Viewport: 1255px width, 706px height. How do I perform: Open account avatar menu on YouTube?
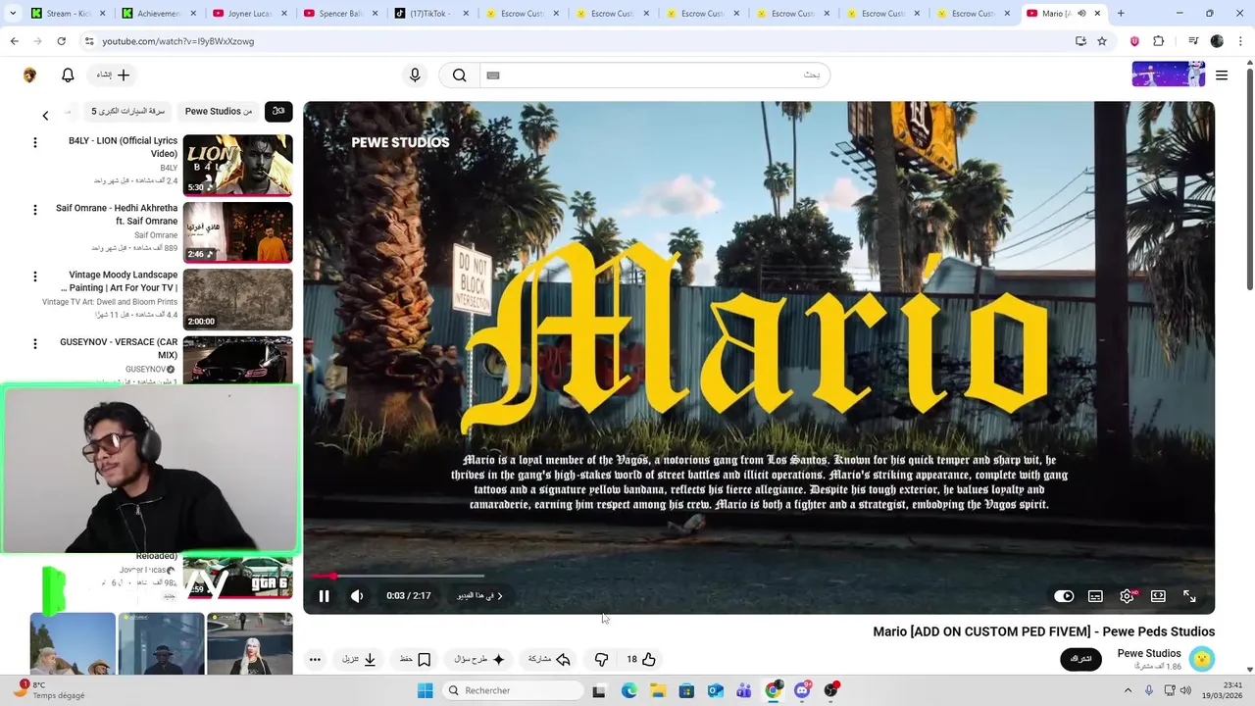(x=29, y=76)
